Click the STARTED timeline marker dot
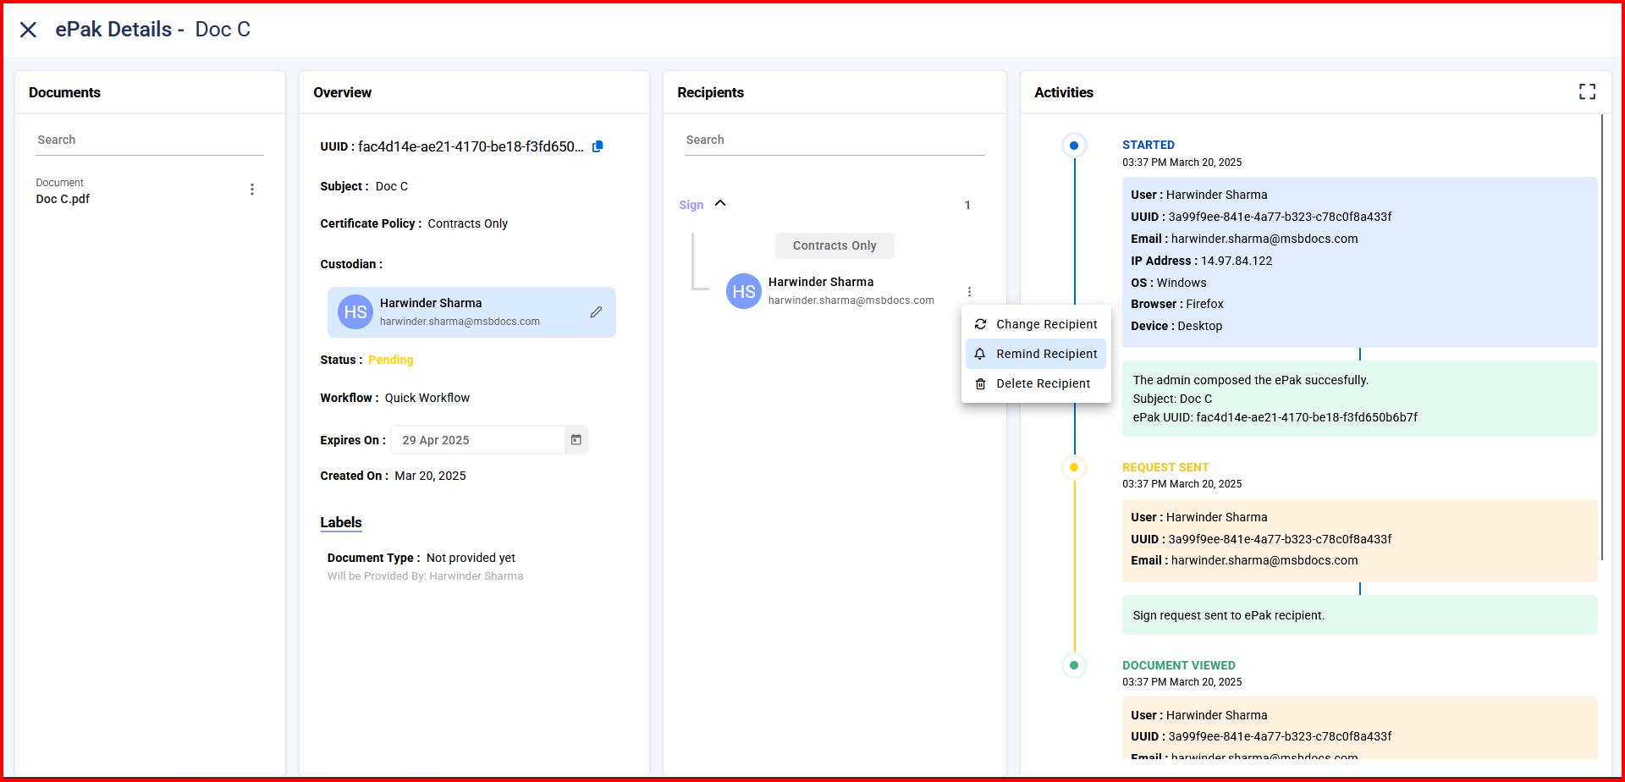 coord(1074,146)
